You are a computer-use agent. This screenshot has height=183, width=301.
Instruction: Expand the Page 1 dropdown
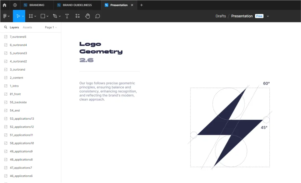51,27
